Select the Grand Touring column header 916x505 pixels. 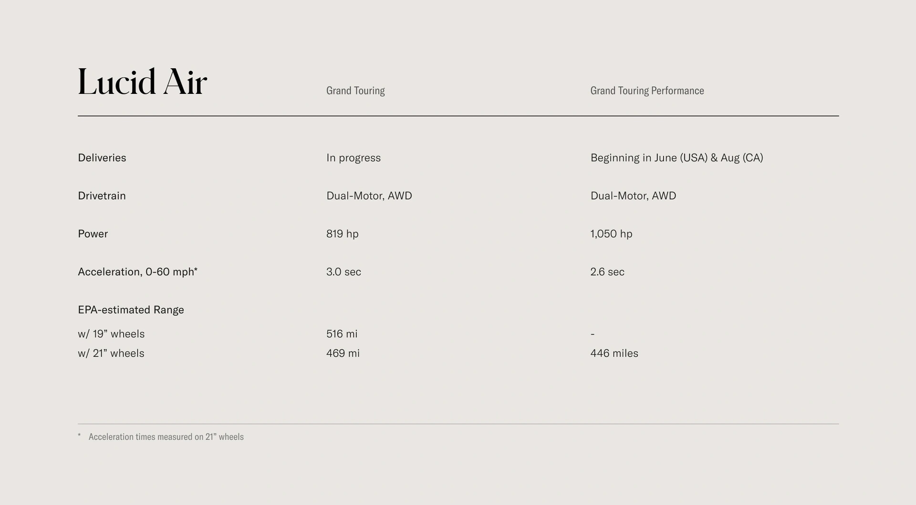[x=355, y=91]
